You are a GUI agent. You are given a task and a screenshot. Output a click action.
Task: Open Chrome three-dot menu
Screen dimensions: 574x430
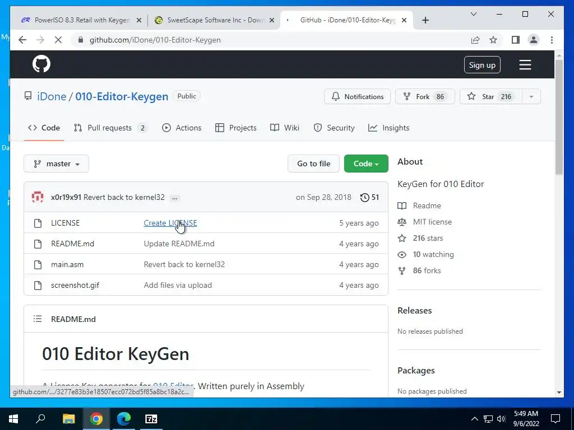point(552,40)
